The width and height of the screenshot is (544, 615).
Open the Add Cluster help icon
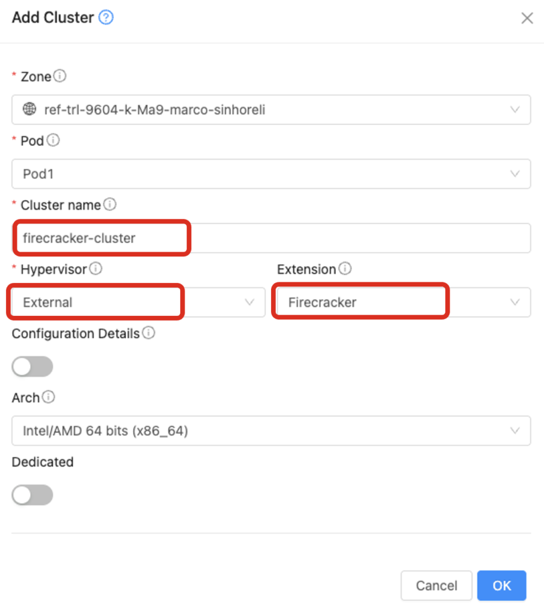pos(106,17)
